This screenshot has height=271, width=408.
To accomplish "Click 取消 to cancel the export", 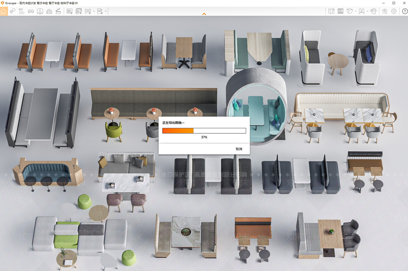I will coord(239,149).
